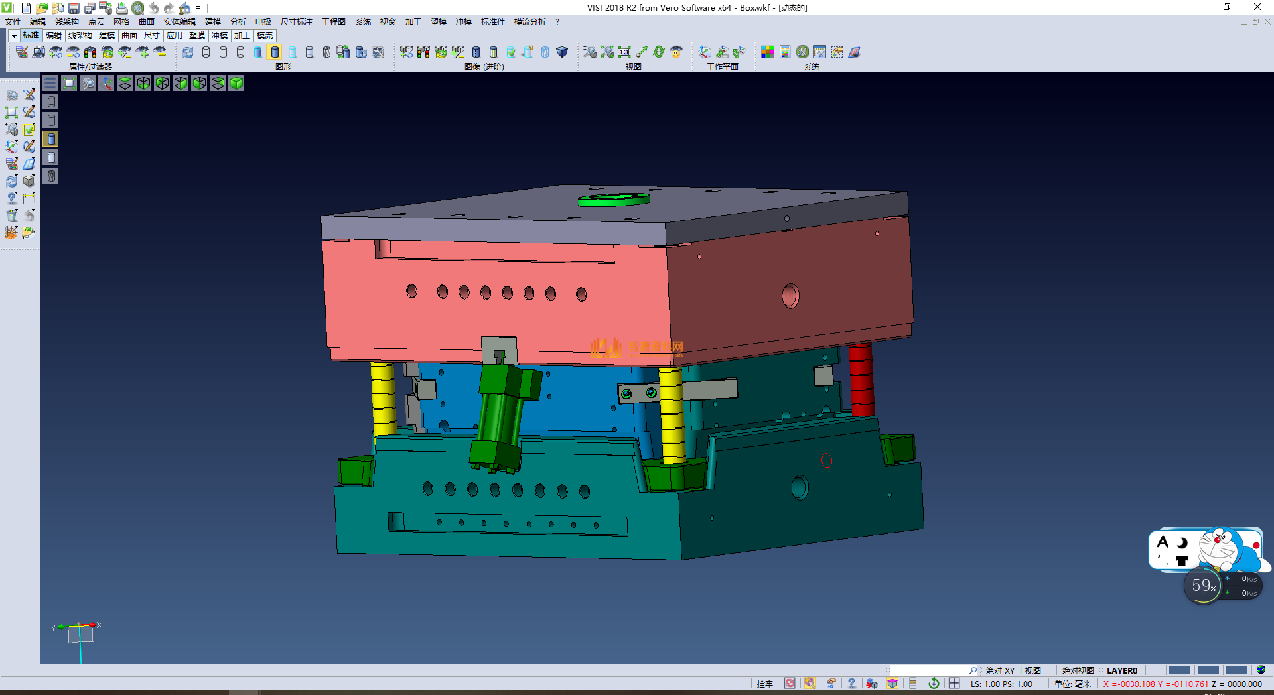Click the search input field in status bar
The width and height of the screenshot is (1274, 695).
pos(929,670)
